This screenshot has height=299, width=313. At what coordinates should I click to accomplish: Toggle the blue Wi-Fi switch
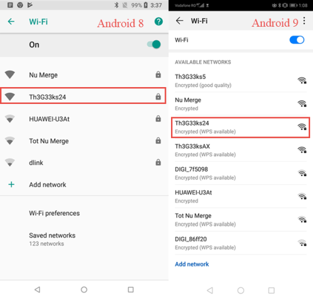[x=297, y=40]
